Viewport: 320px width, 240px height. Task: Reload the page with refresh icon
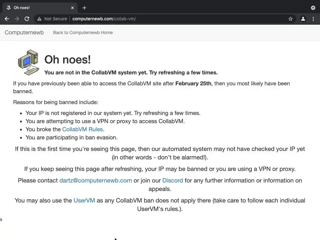pyautogui.click(x=27, y=19)
